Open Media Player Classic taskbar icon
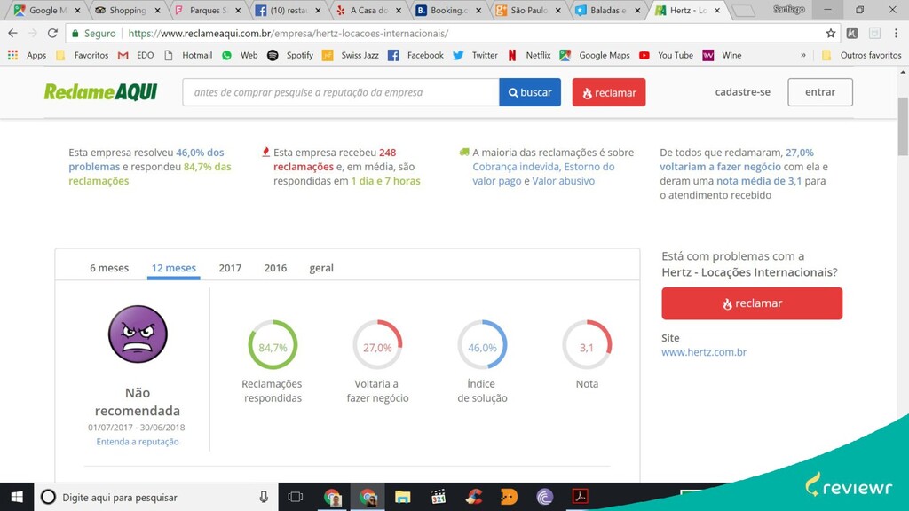Viewport: 909px width, 511px height. 439,497
